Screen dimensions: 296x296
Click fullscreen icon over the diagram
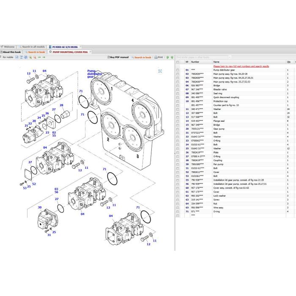click(160, 71)
